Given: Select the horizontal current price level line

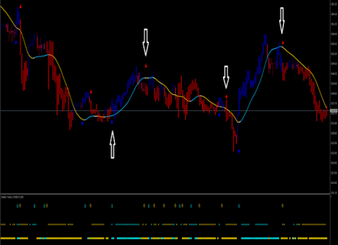Looking at the screenshot, I should [165, 111].
